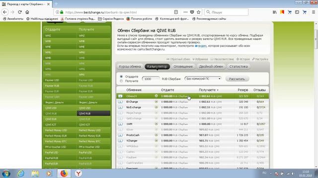This screenshot has height=178, width=318.
Task: Launch Internet Explorer from taskbar
Action: tap(21, 174)
